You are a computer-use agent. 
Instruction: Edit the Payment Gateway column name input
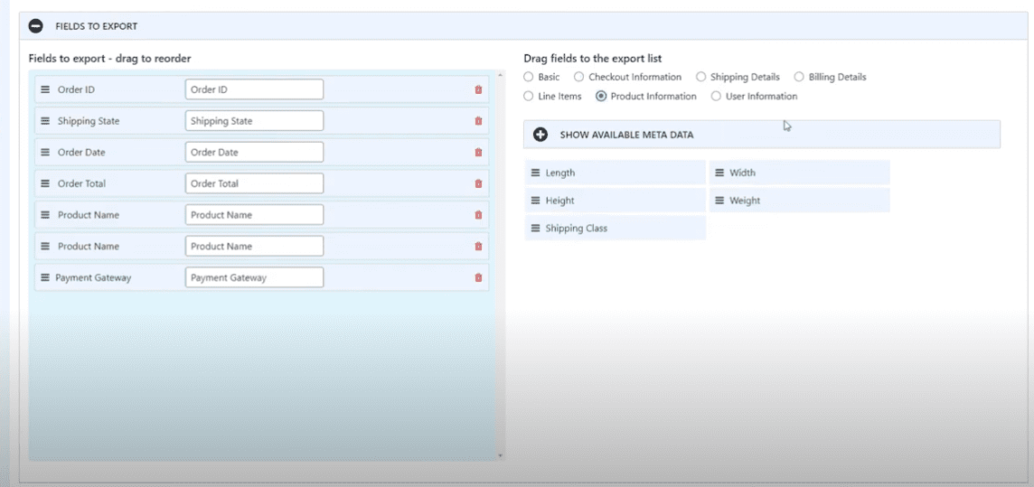pos(254,278)
